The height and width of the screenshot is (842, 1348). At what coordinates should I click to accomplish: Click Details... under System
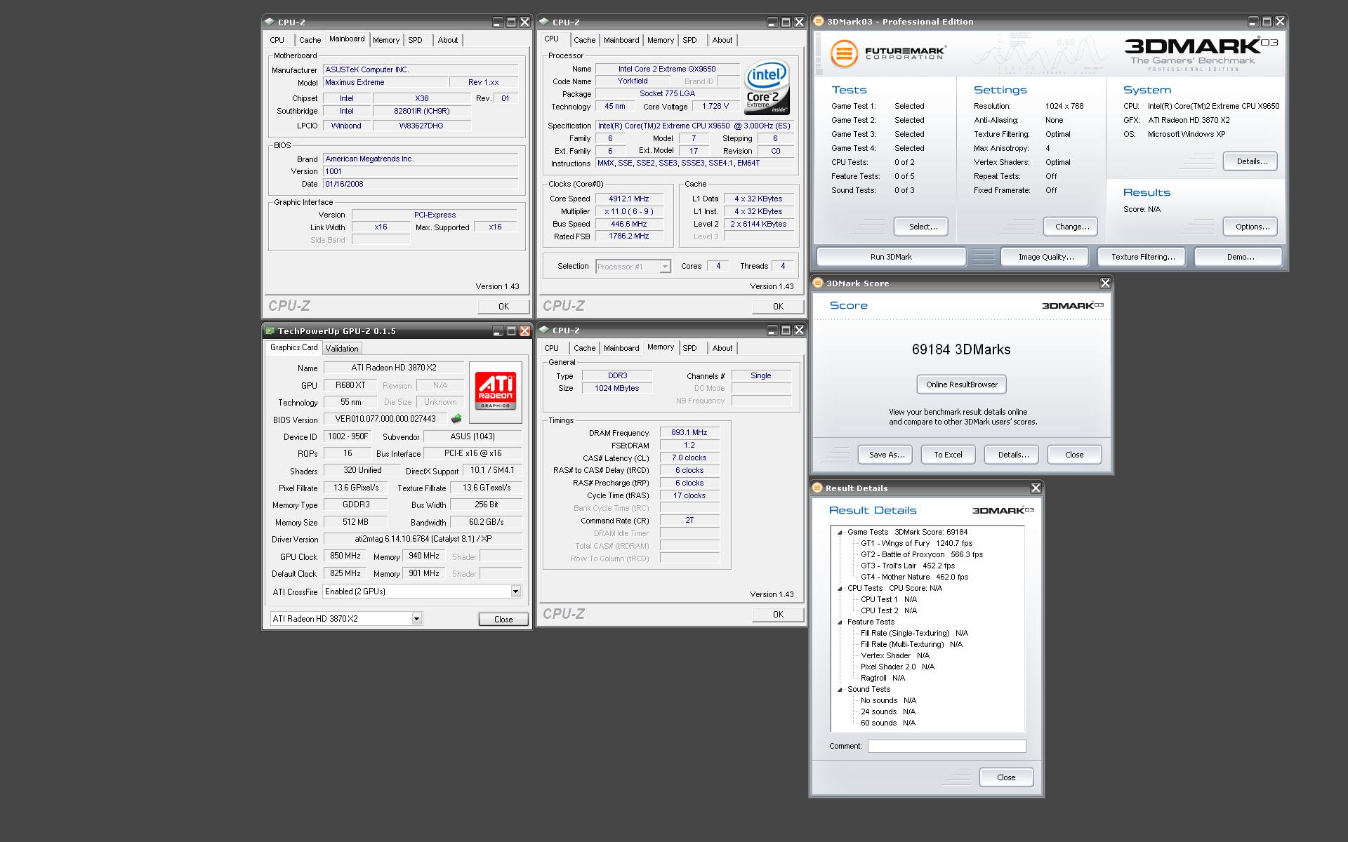click(x=1251, y=161)
